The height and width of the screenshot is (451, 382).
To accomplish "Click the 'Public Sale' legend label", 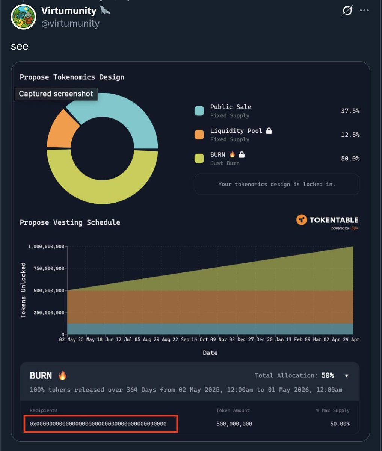I will (x=231, y=107).
